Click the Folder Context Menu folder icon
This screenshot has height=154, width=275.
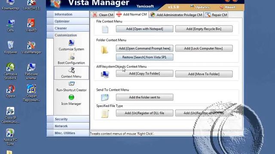(x=105, y=50)
